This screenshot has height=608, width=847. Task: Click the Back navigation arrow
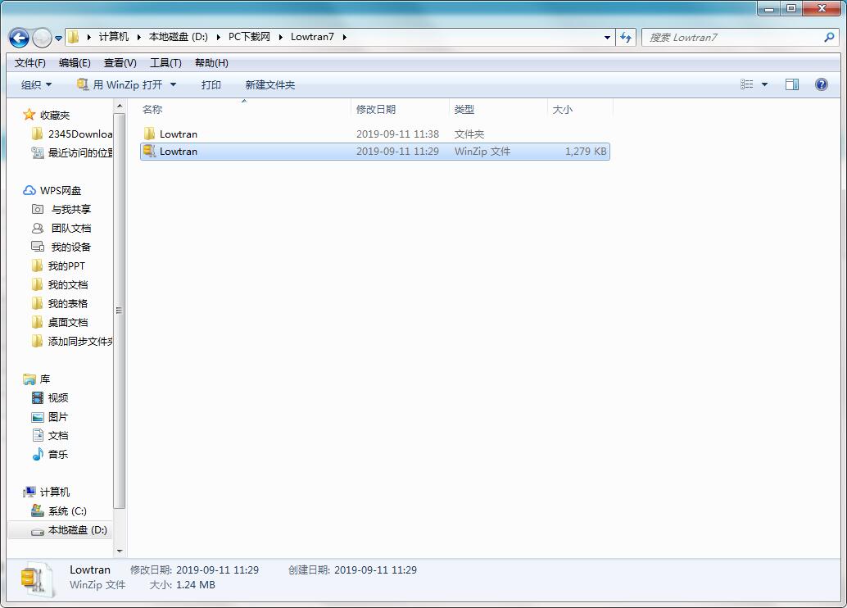click(18, 38)
